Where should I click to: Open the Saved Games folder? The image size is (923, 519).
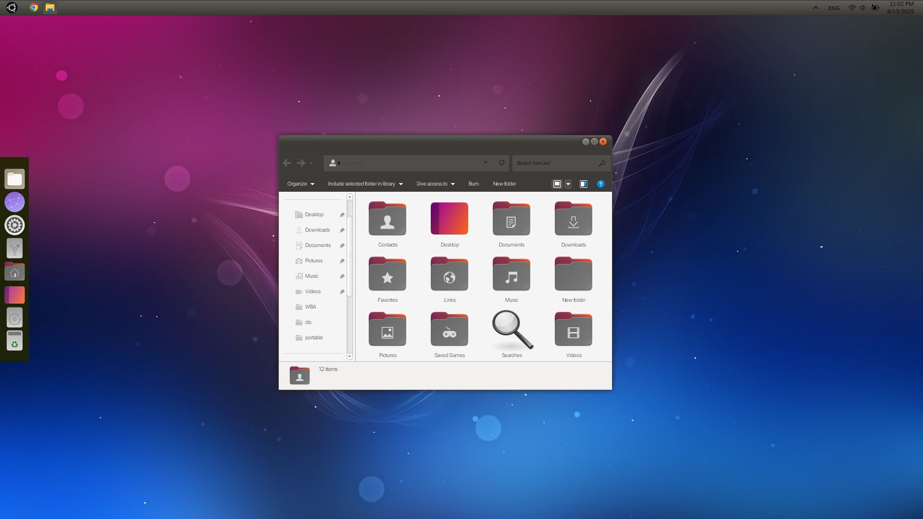pyautogui.click(x=449, y=331)
